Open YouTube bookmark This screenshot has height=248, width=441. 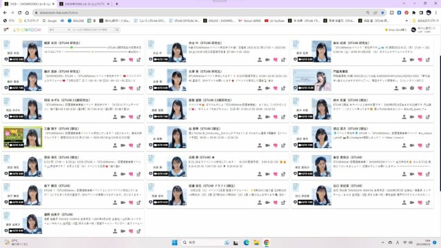[274, 21]
